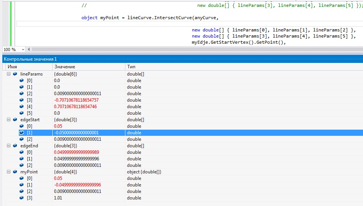
Task: Click the {double[3]} value of edgeStart
Action: pos(65,120)
